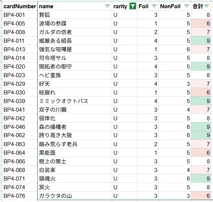Select the name header cell
Screen dimensions: 213x202
tap(75, 6)
